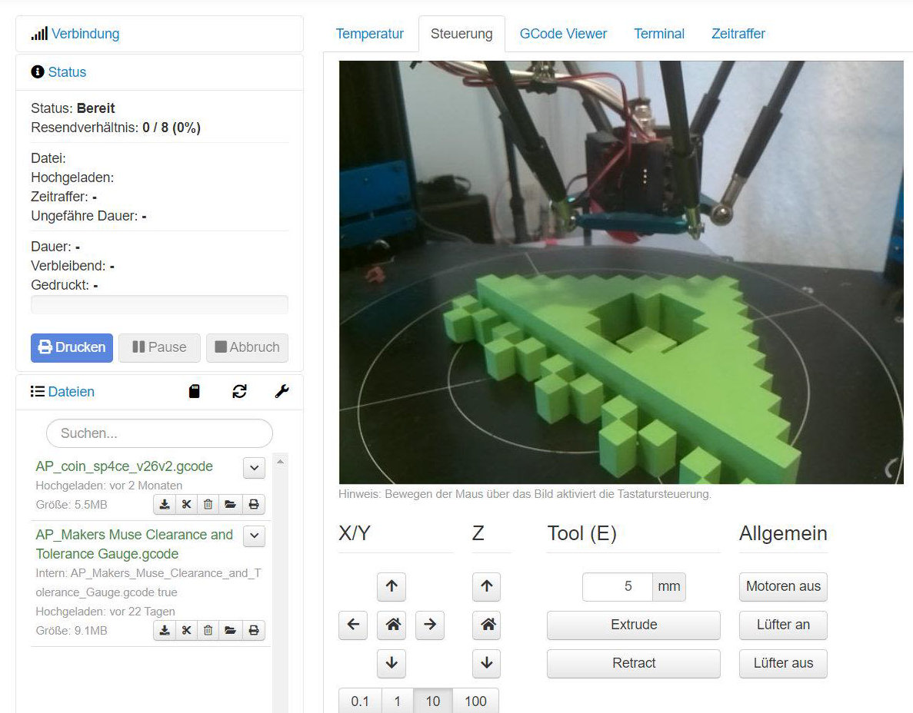The height and width of the screenshot is (713, 913).
Task: Move Z axis up arrow
Action: 486,586
